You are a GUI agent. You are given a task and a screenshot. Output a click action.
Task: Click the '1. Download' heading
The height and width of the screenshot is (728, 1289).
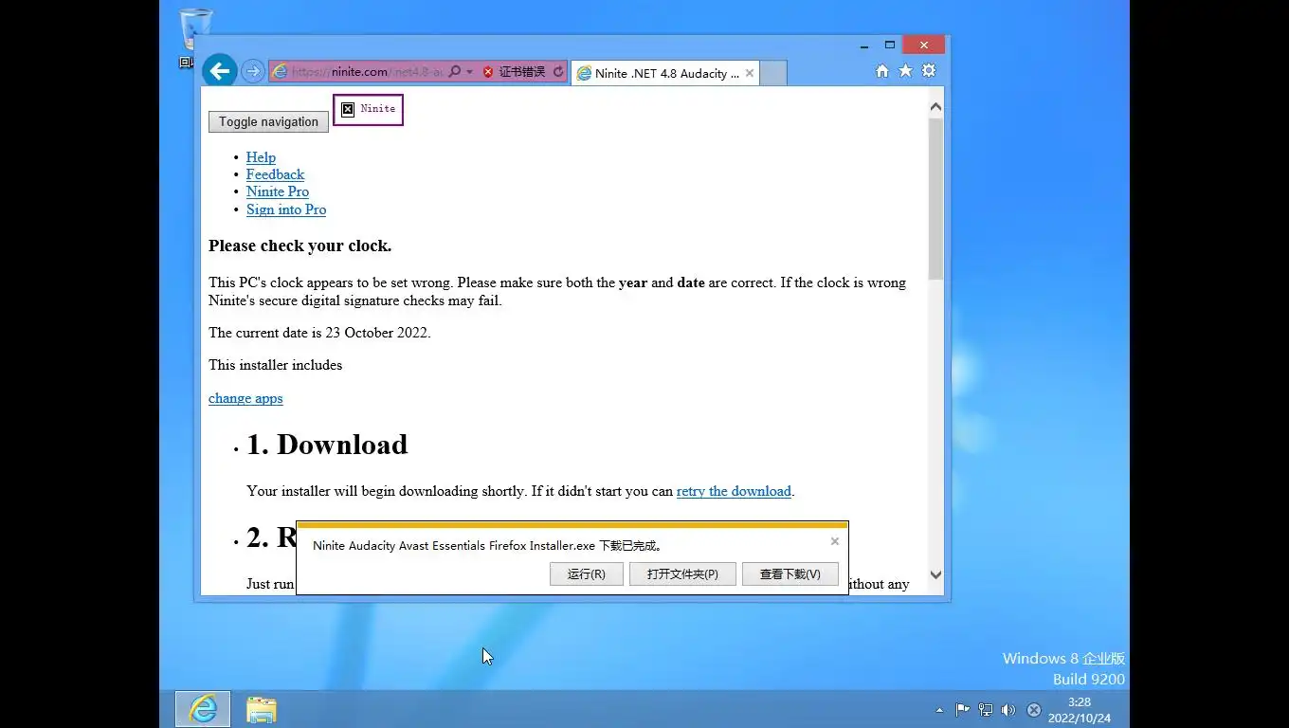click(327, 445)
